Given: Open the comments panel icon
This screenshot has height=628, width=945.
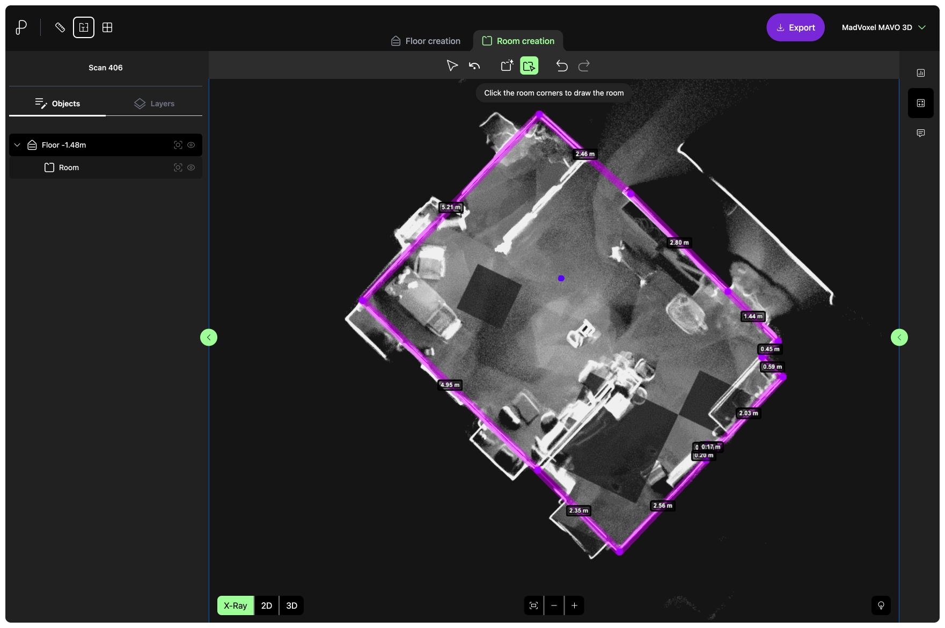Looking at the screenshot, I should (x=921, y=133).
